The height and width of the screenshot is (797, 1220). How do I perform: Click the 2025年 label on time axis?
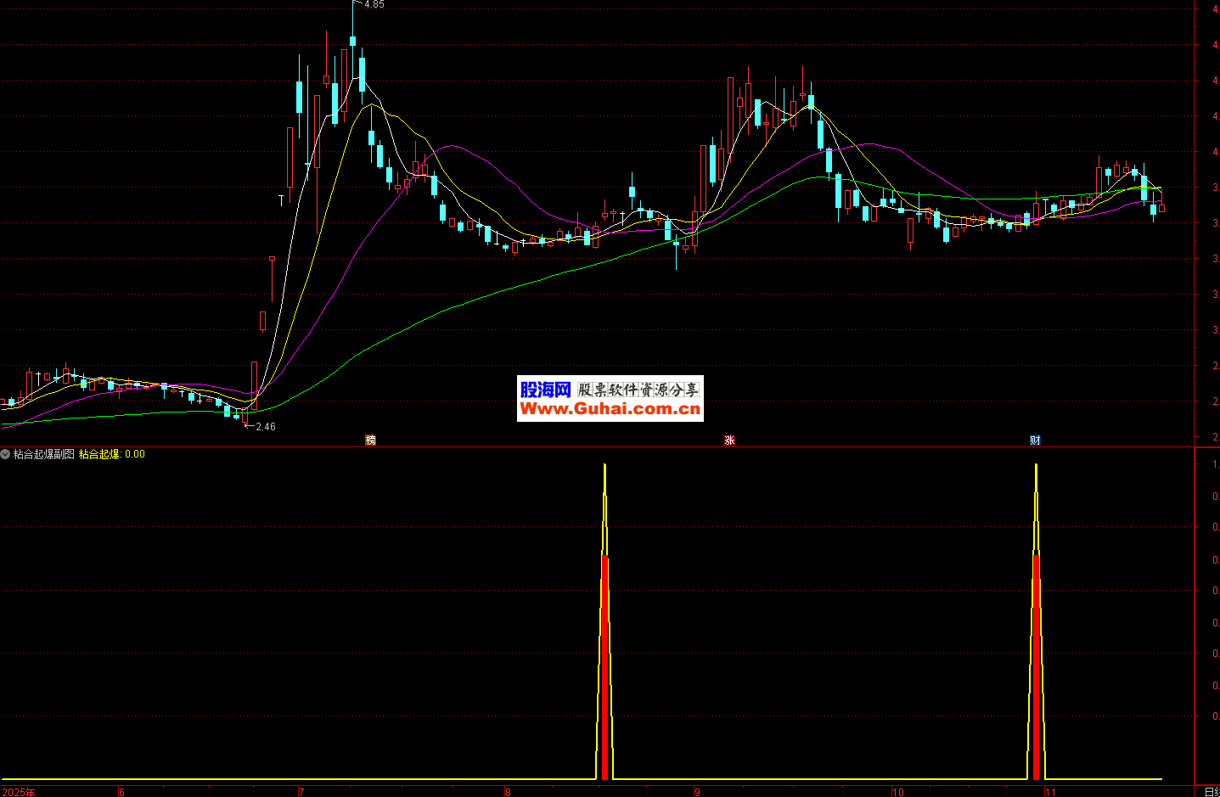(18, 792)
